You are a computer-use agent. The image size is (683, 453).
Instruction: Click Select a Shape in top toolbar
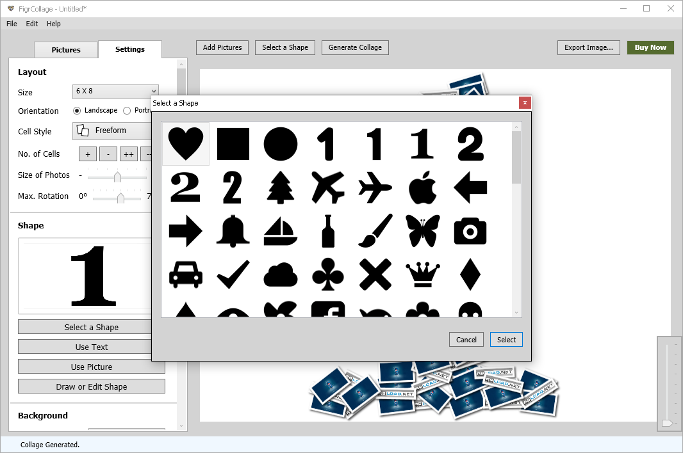pos(285,47)
